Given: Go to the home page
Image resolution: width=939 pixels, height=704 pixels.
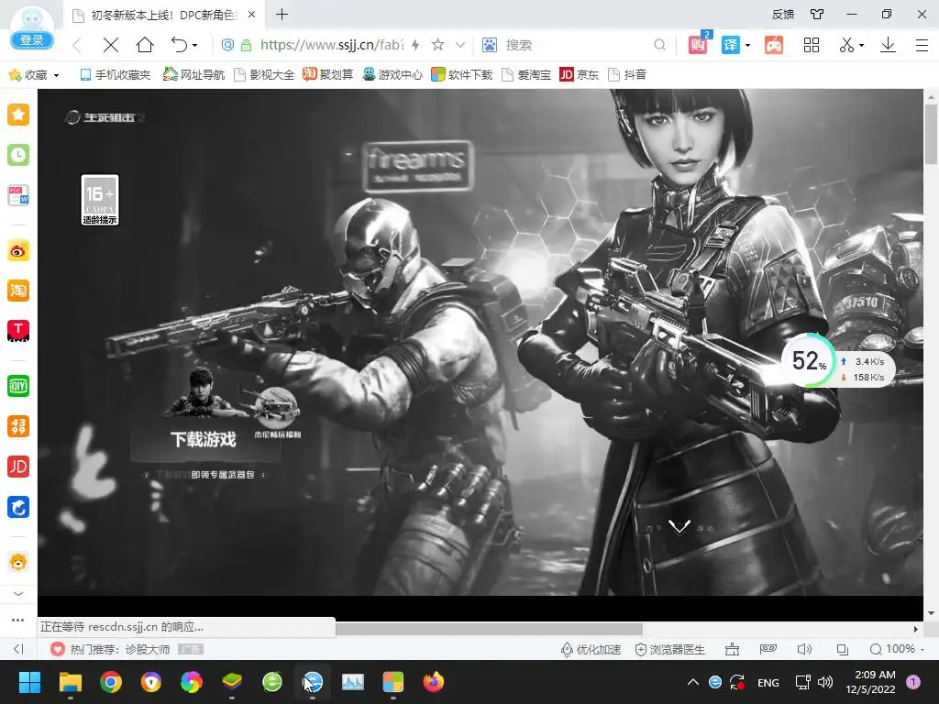Looking at the screenshot, I should click(145, 45).
